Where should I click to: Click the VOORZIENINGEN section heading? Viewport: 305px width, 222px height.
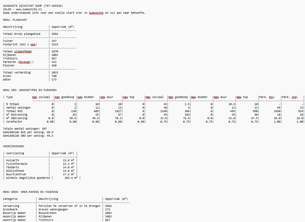pyautogui.click(x=14, y=146)
